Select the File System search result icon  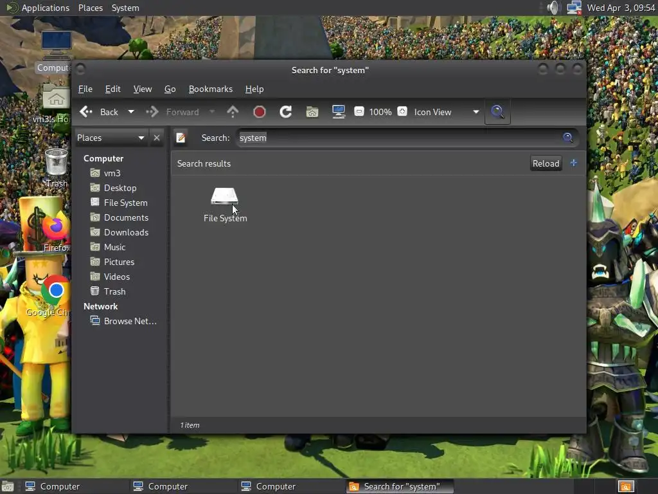click(225, 205)
